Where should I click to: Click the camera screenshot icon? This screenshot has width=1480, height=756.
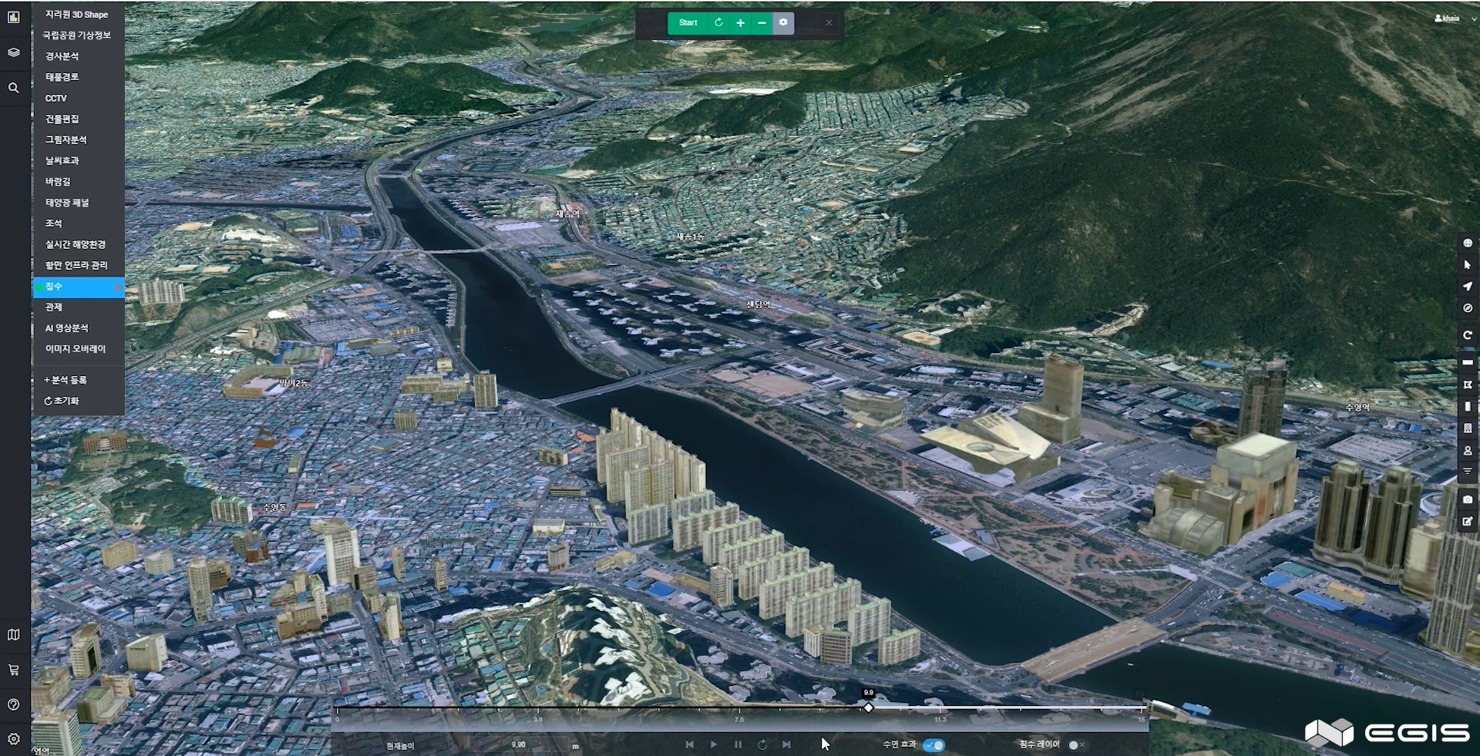coord(1468,499)
